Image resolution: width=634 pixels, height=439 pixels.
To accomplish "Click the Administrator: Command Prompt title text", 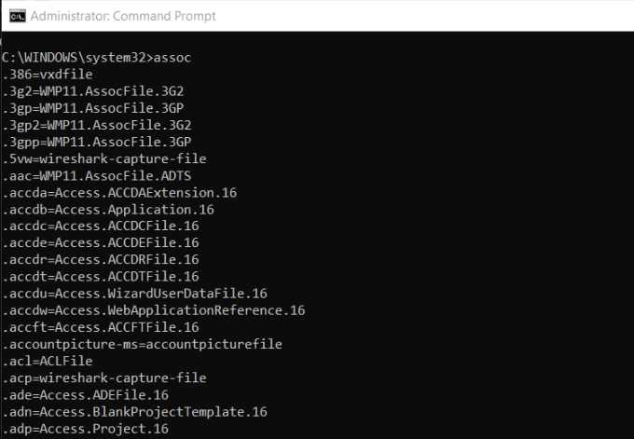I will tap(122, 16).
